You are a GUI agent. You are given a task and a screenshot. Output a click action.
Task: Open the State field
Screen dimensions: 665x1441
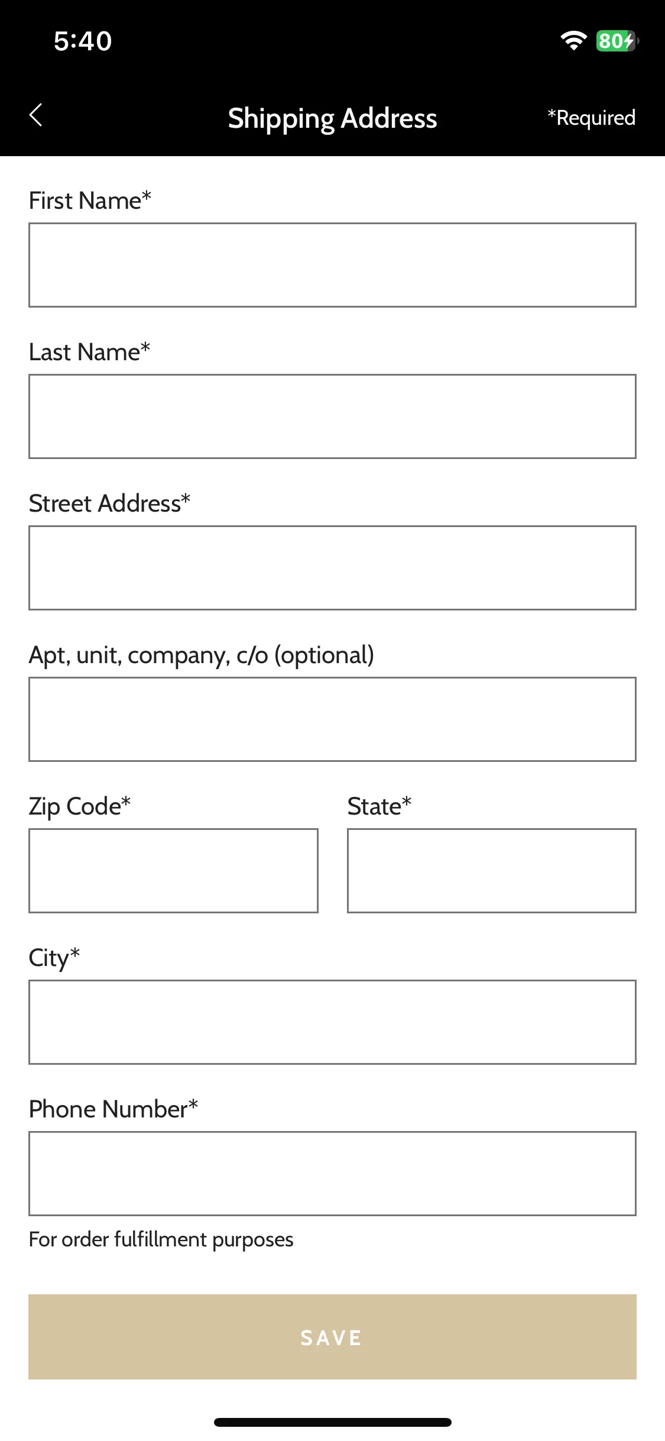492,871
